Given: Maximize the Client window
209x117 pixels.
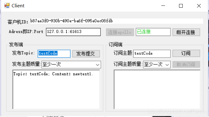Looking at the screenshot, I should click(x=181, y=6).
